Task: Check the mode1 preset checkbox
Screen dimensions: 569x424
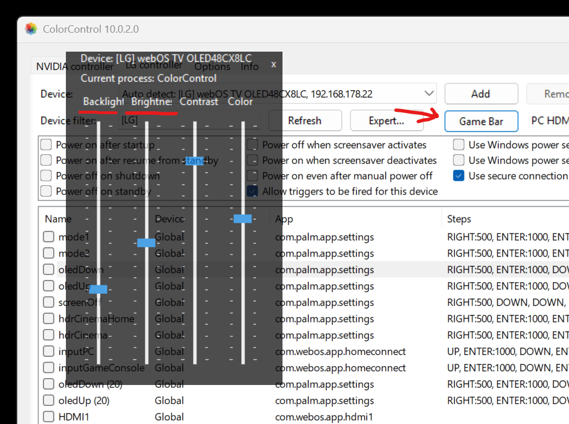Action: pyautogui.click(x=49, y=237)
